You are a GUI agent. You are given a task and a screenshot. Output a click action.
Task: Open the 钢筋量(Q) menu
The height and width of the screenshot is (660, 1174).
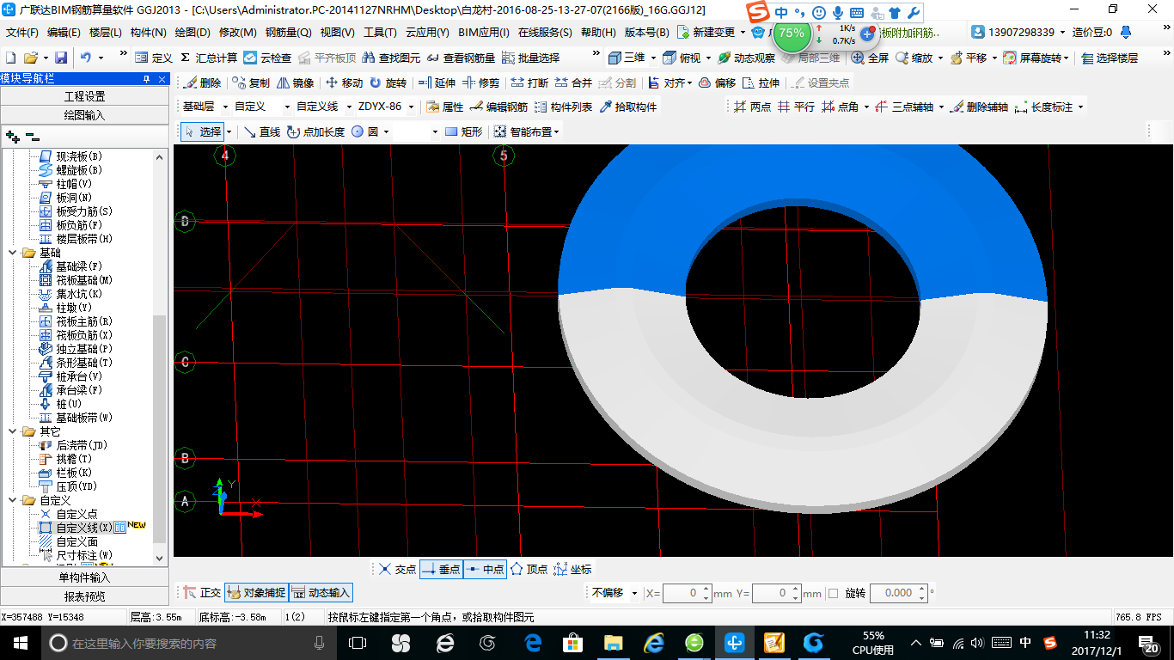tap(288, 33)
